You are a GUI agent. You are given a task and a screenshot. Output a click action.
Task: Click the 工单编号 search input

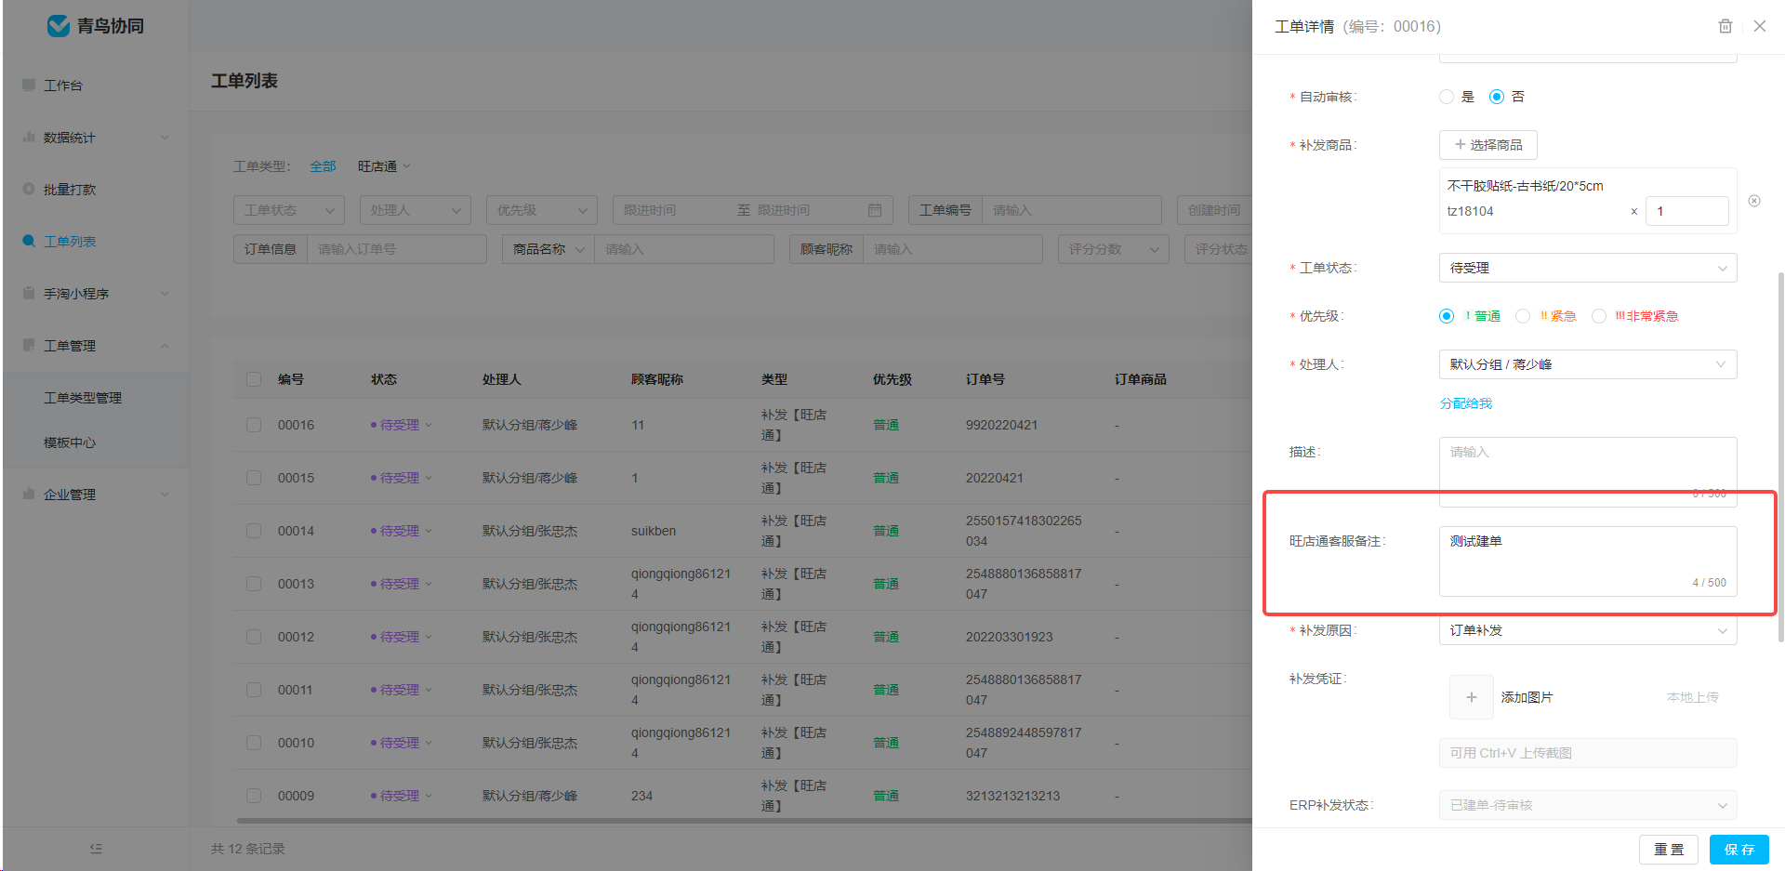point(1071,210)
